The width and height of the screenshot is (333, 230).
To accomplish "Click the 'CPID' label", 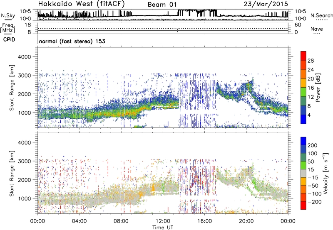I will 9,39.
